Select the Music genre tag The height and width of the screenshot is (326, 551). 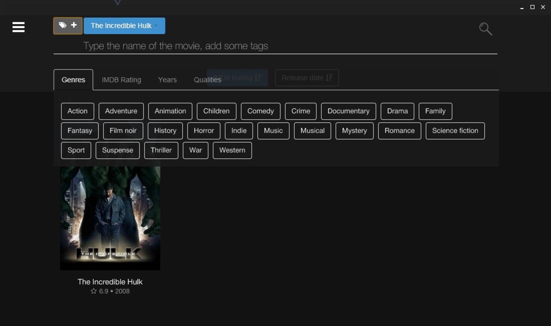pos(273,131)
